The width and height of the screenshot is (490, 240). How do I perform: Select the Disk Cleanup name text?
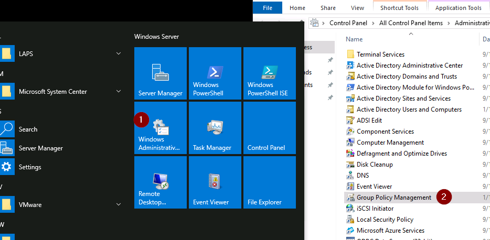[375, 165]
